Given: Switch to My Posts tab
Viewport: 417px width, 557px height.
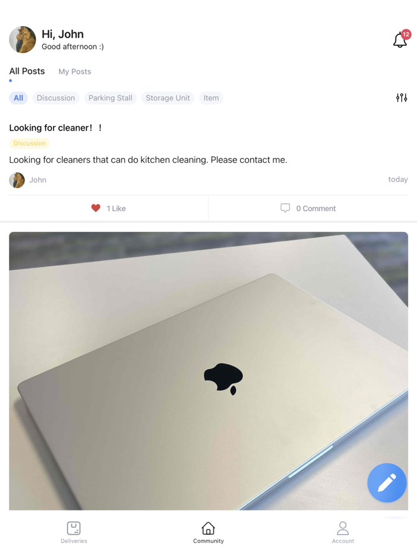Looking at the screenshot, I should [74, 72].
